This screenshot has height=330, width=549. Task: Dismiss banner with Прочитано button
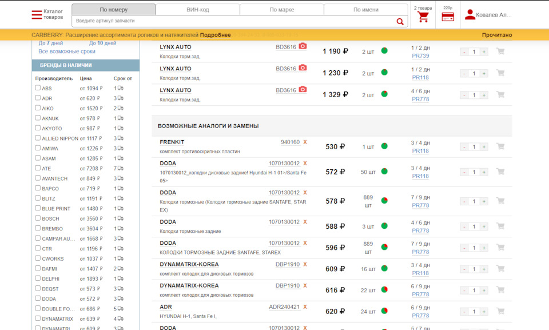(x=497, y=35)
